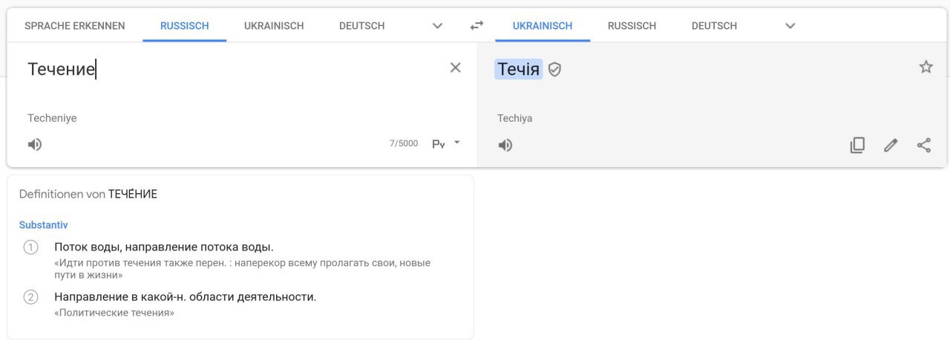Image resolution: width=950 pixels, height=341 pixels.
Task: Set target language to Russisch
Action: point(632,25)
